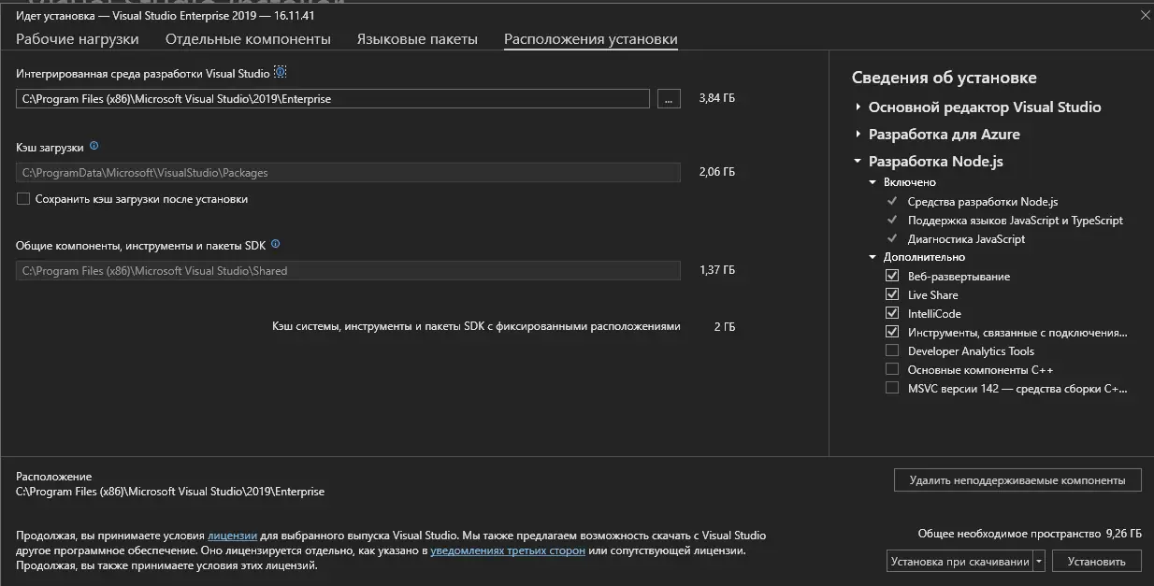This screenshot has width=1154, height=586.
Task: Click the Visual Studio IDE install path field
Action: [332, 98]
